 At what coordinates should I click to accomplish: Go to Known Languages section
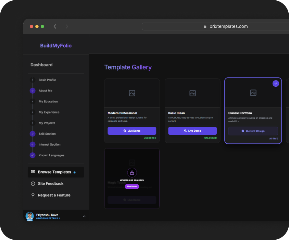coord(51,155)
